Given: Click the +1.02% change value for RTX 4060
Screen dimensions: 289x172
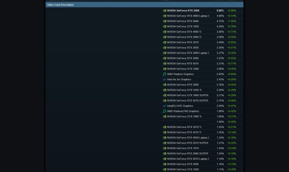Looking at the screenshot, I should pyautogui.click(x=232, y=21).
